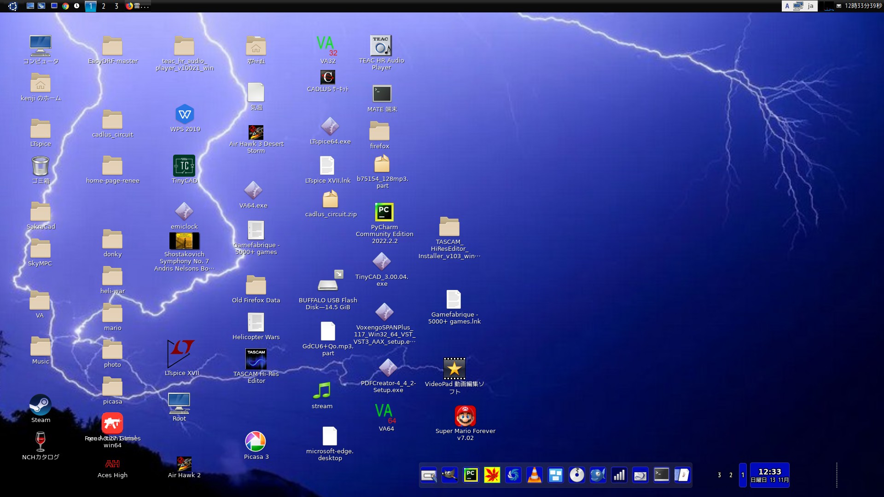Viewport: 884px width, 497px height.
Task: Launch Chrome from the top panel
Action: click(65, 6)
